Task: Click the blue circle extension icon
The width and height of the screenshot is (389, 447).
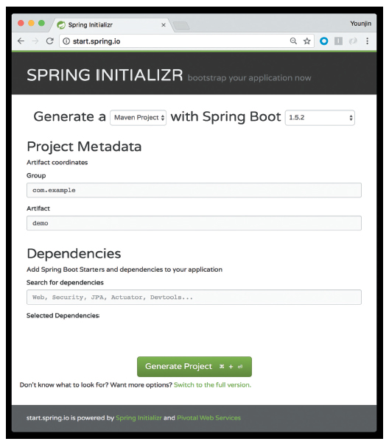Action: 323,41
